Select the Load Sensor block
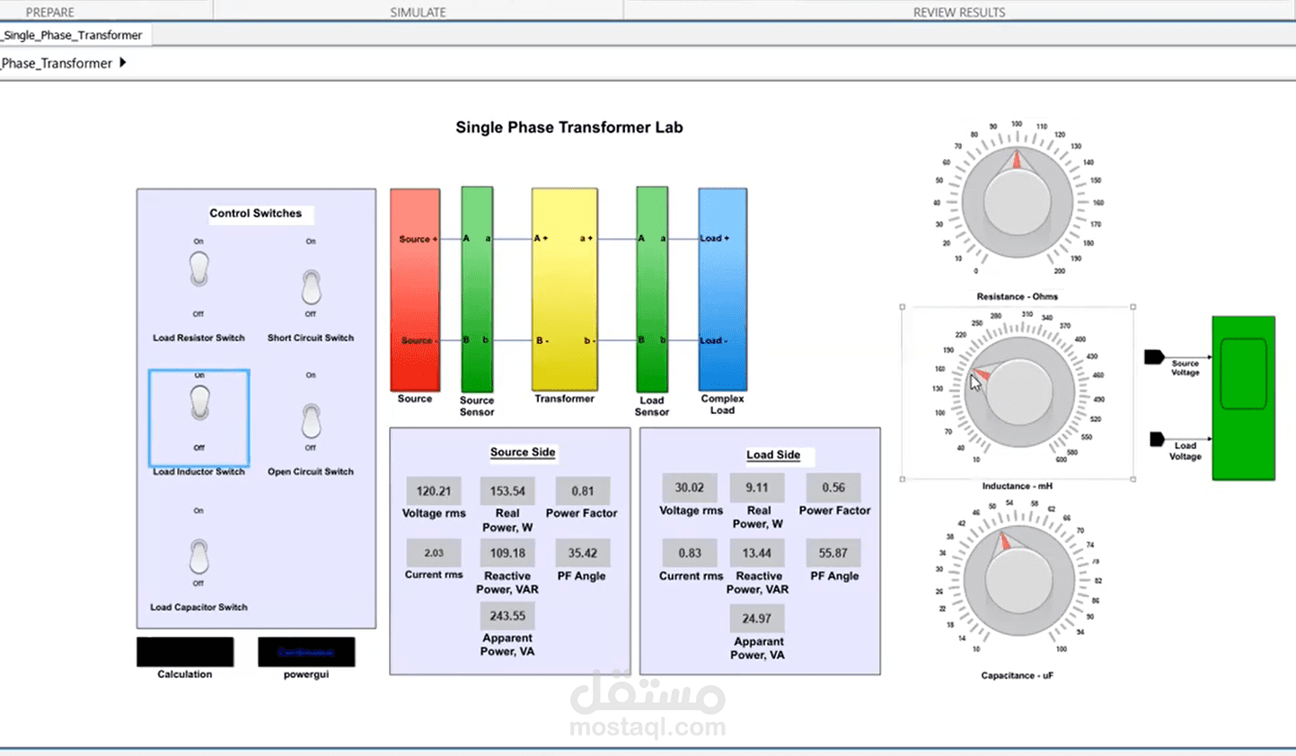1296x756 pixels. [x=651, y=287]
